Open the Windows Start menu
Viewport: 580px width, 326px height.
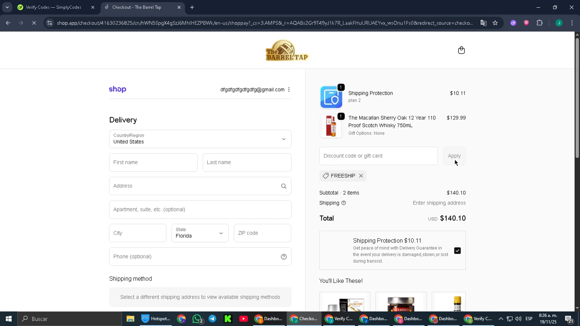pos(9,319)
